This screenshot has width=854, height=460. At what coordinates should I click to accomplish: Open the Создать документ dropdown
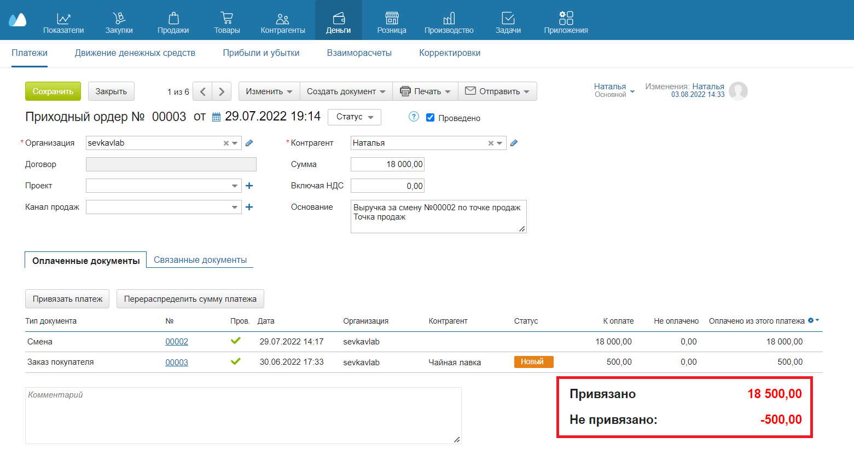pos(346,91)
